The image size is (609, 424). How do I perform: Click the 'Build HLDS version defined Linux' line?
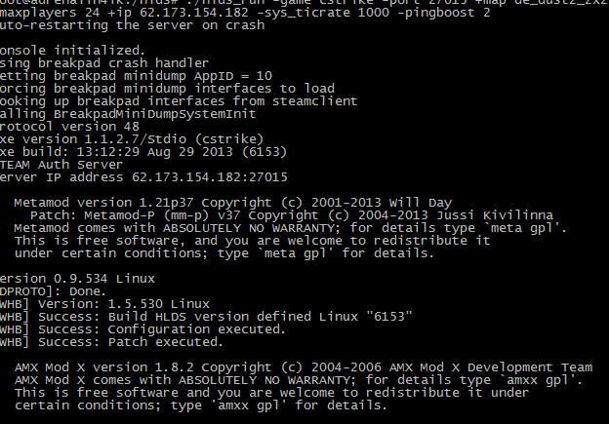(206, 317)
